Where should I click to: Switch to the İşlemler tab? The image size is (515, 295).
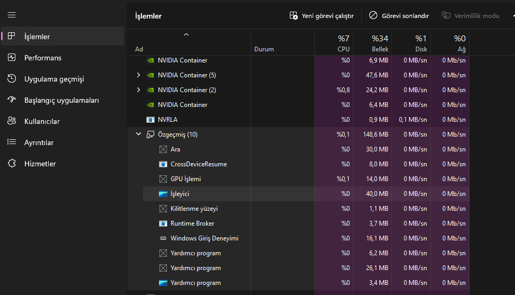[x=37, y=37]
